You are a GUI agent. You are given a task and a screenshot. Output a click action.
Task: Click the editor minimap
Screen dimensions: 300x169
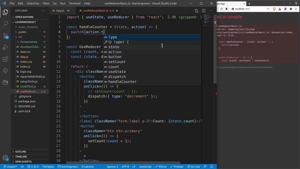click(208, 20)
